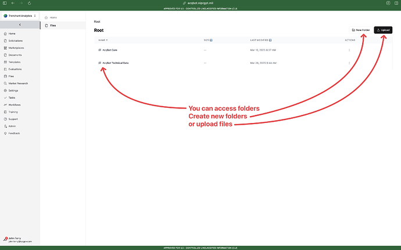This screenshot has height=250, width=401.
Task: Click browser forward arrow
Action: (22, 3)
